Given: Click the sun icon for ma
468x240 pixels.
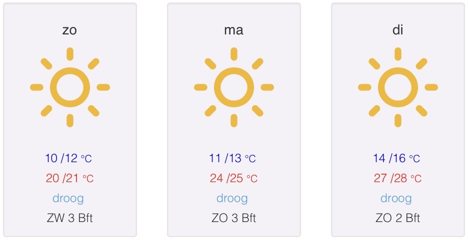Looking at the screenshot, I should tap(233, 87).
